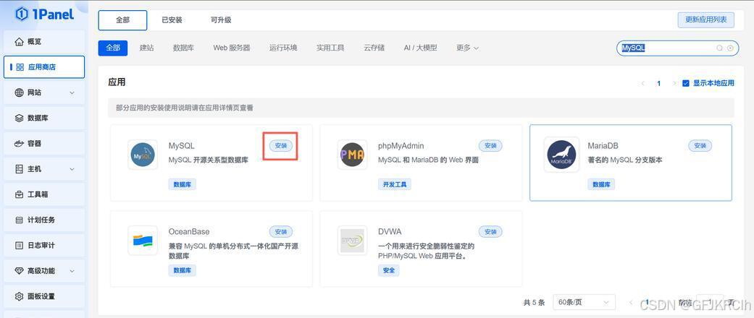Open the MySQL app title

(x=182, y=146)
